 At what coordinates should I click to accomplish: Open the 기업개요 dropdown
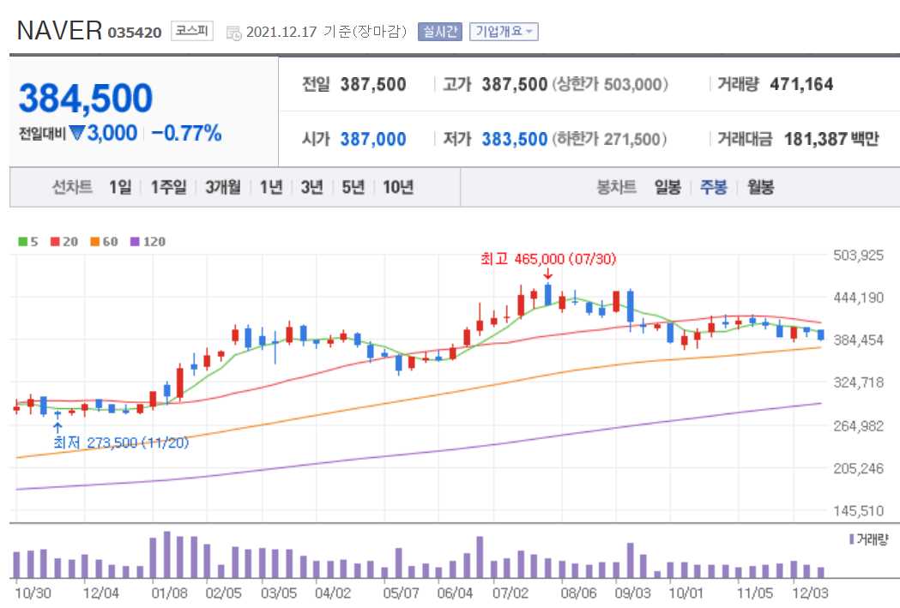502,31
